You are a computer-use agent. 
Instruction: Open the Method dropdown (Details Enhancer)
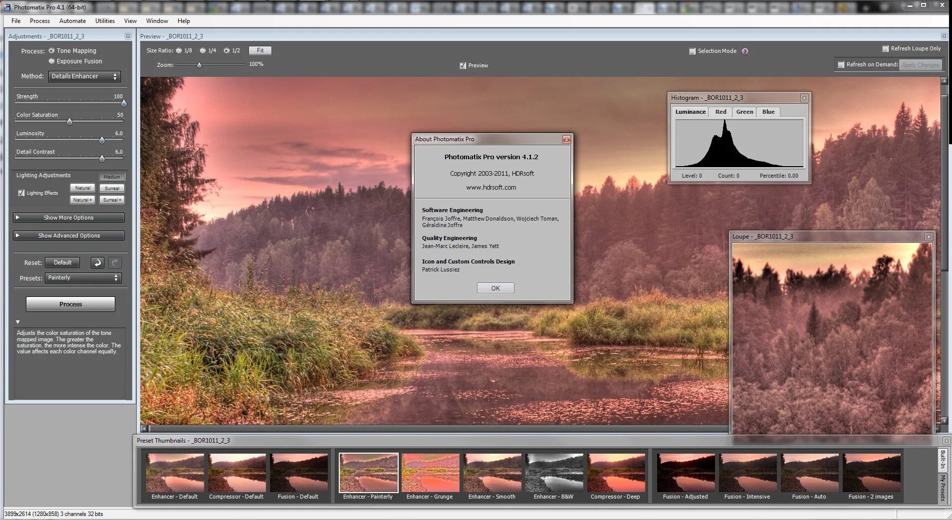coord(85,77)
